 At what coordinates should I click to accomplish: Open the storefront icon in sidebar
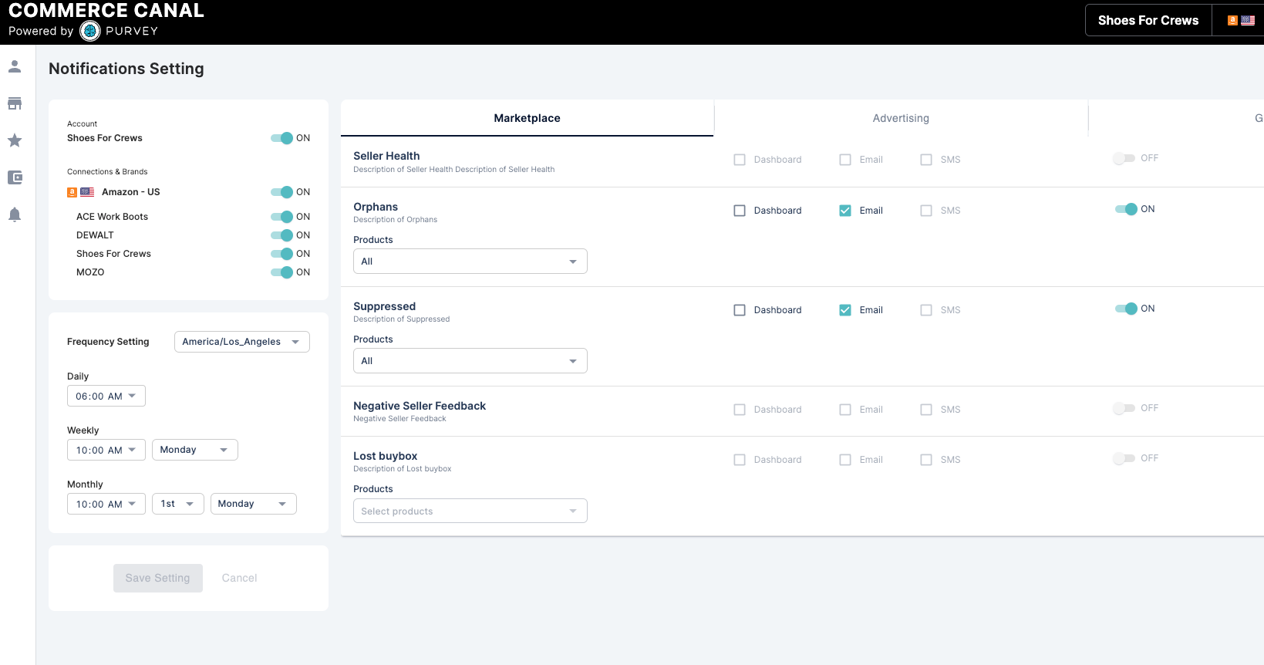pyautogui.click(x=15, y=103)
